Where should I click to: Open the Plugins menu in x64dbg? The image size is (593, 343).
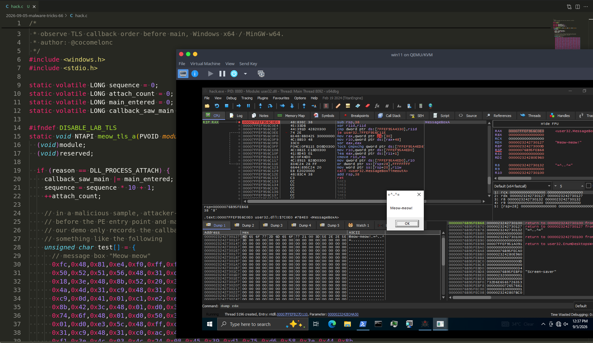click(x=263, y=98)
